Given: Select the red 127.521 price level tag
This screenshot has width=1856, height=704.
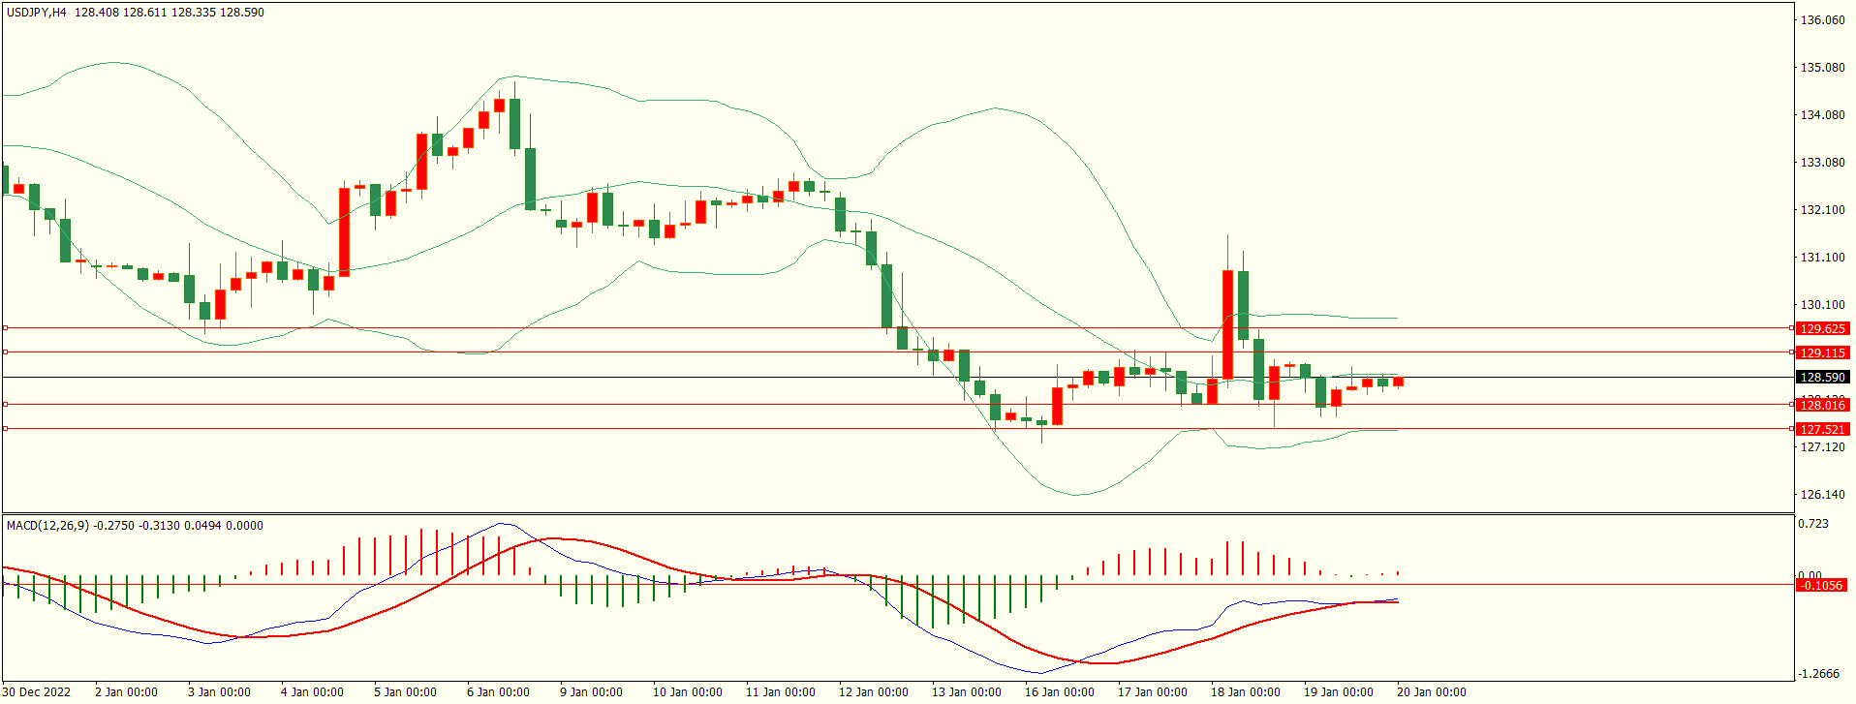Looking at the screenshot, I should [x=1822, y=430].
